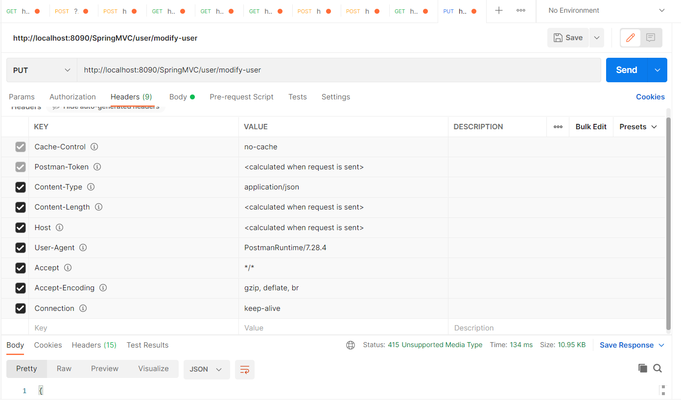Click the headers table vertical scrollbar

pyautogui.click(x=669, y=224)
